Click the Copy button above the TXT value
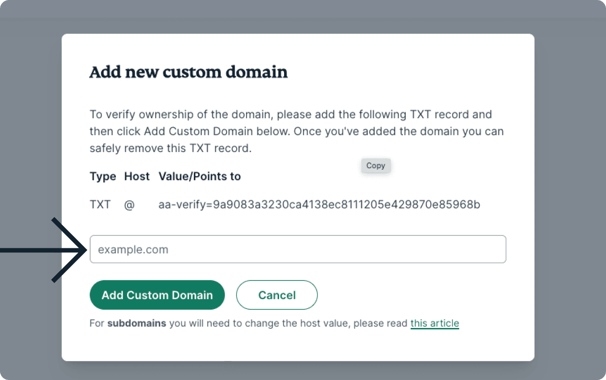The height and width of the screenshot is (380, 606). pyautogui.click(x=375, y=166)
